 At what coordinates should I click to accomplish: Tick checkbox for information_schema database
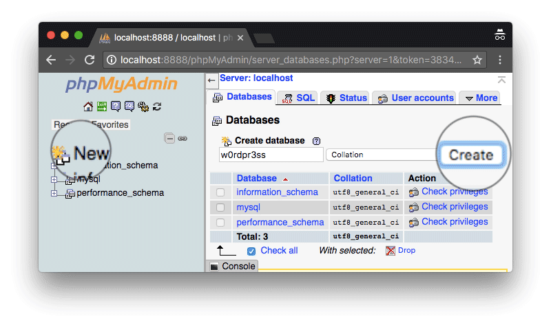coord(220,192)
